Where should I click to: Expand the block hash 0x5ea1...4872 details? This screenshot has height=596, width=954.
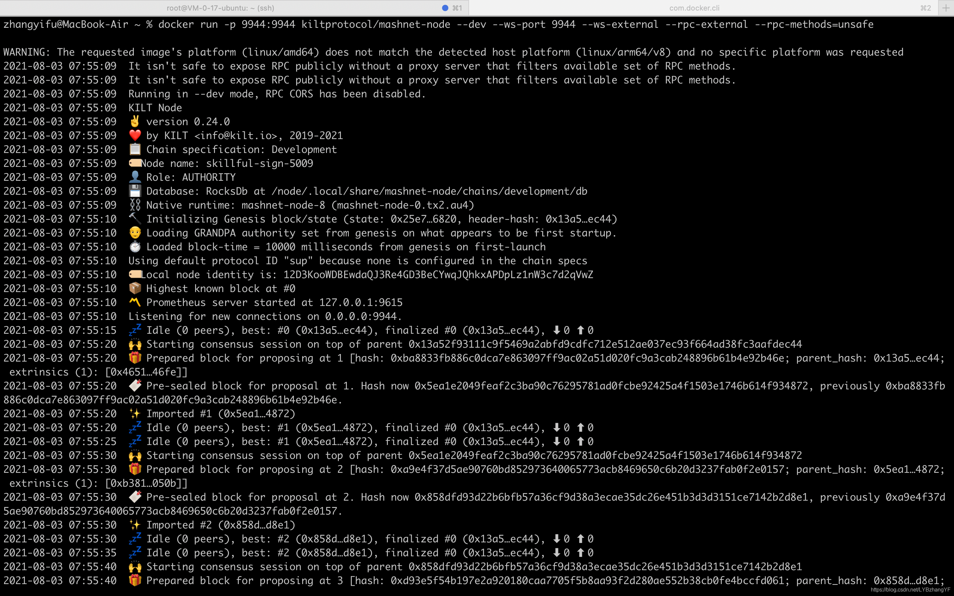255,413
